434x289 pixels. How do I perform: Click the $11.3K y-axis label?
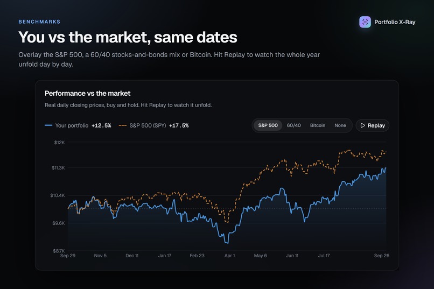pyautogui.click(x=58, y=167)
